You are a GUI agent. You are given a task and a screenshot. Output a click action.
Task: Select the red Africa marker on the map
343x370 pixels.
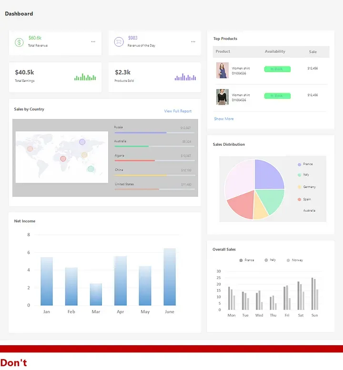(x=63, y=159)
